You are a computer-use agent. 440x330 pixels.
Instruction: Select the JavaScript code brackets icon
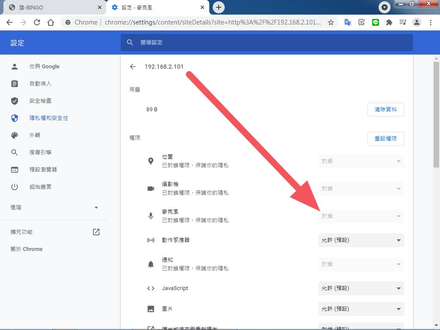(x=151, y=288)
